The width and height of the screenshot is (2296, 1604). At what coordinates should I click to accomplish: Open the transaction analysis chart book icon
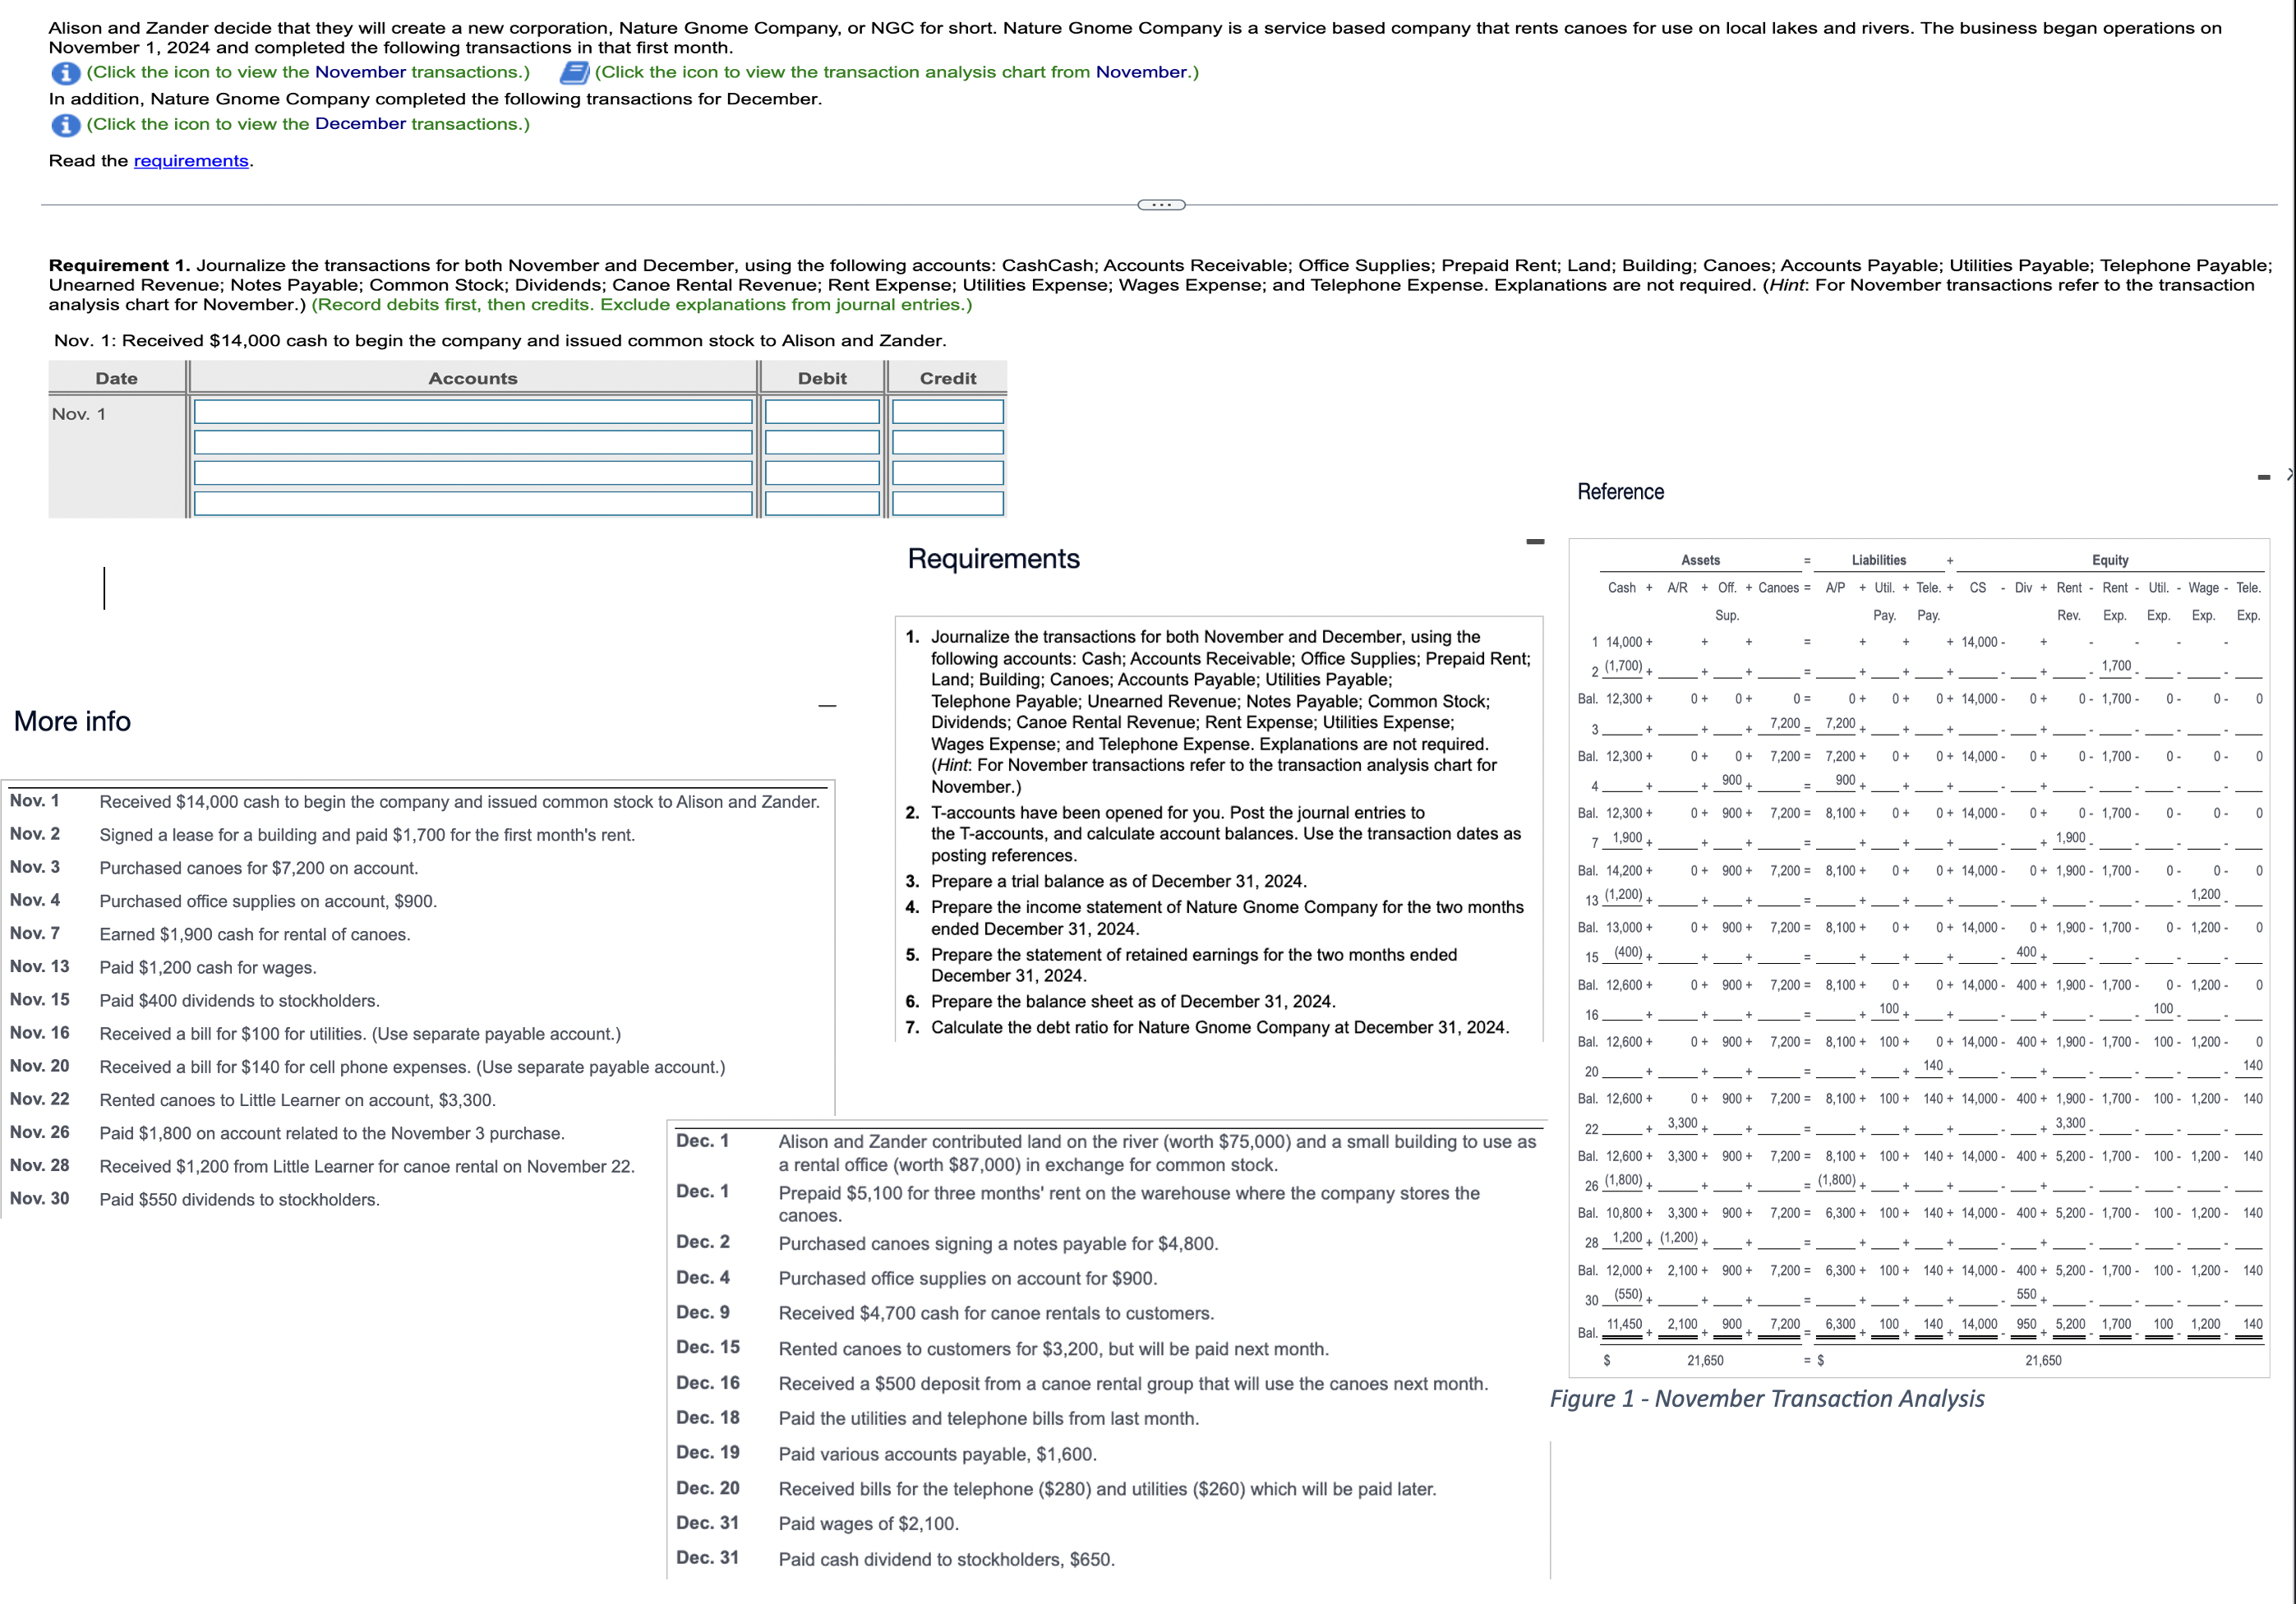[x=574, y=73]
